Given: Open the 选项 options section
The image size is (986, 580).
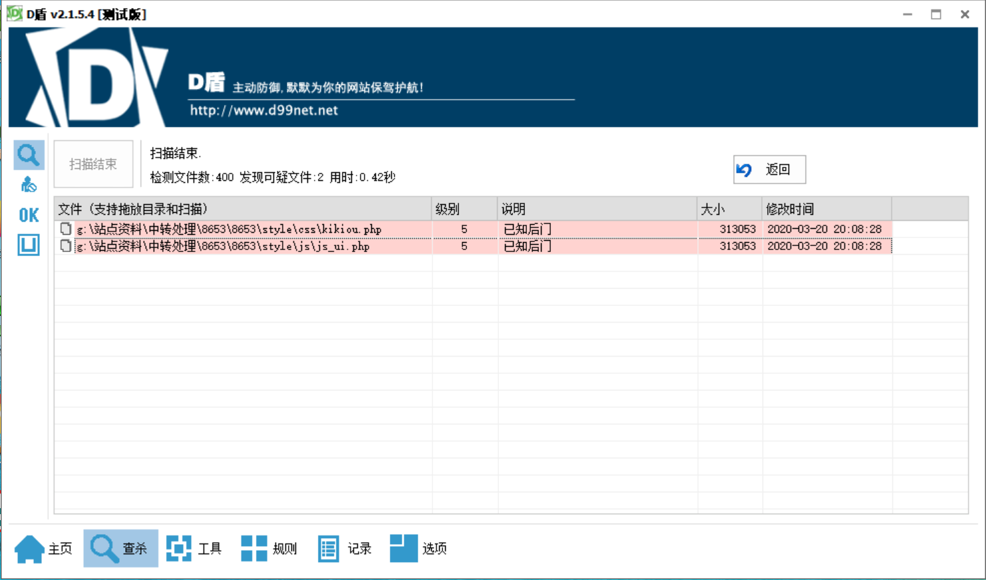Looking at the screenshot, I should point(418,549).
